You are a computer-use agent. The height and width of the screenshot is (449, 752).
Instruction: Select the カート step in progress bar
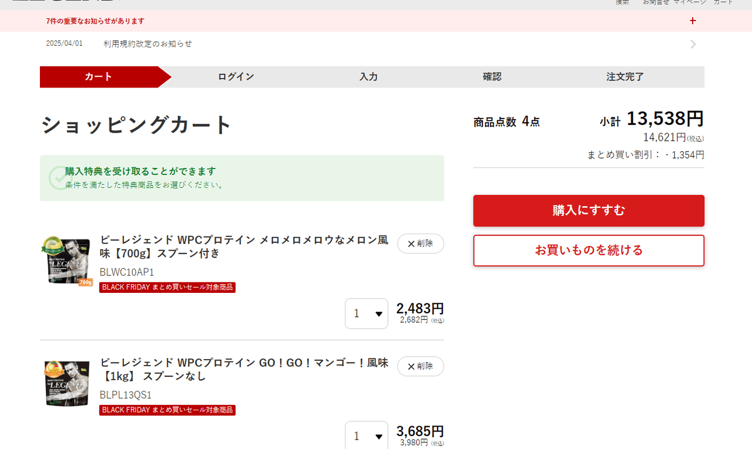[x=99, y=77]
